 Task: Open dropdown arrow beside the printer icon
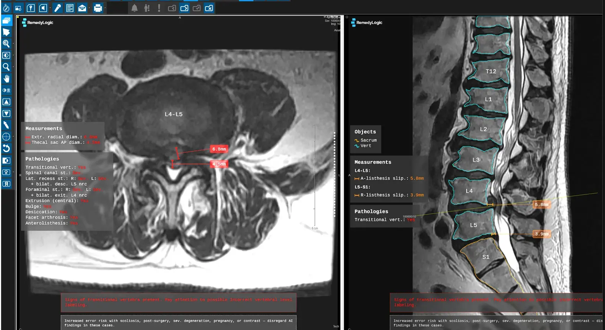[x=105, y=8]
